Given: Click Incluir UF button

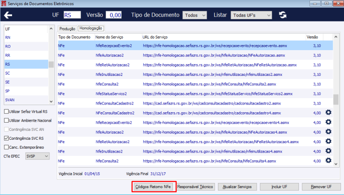Looking at the screenshot, I should tap(279, 187).
